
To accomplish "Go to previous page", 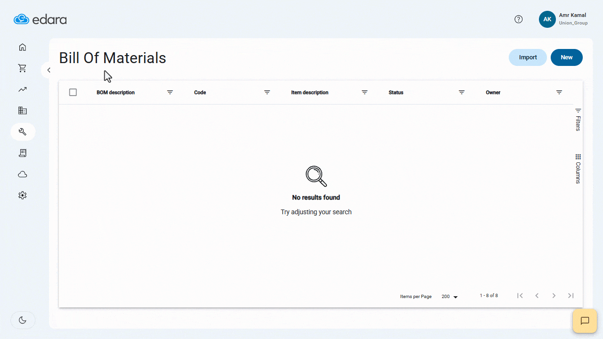I will (x=537, y=296).
